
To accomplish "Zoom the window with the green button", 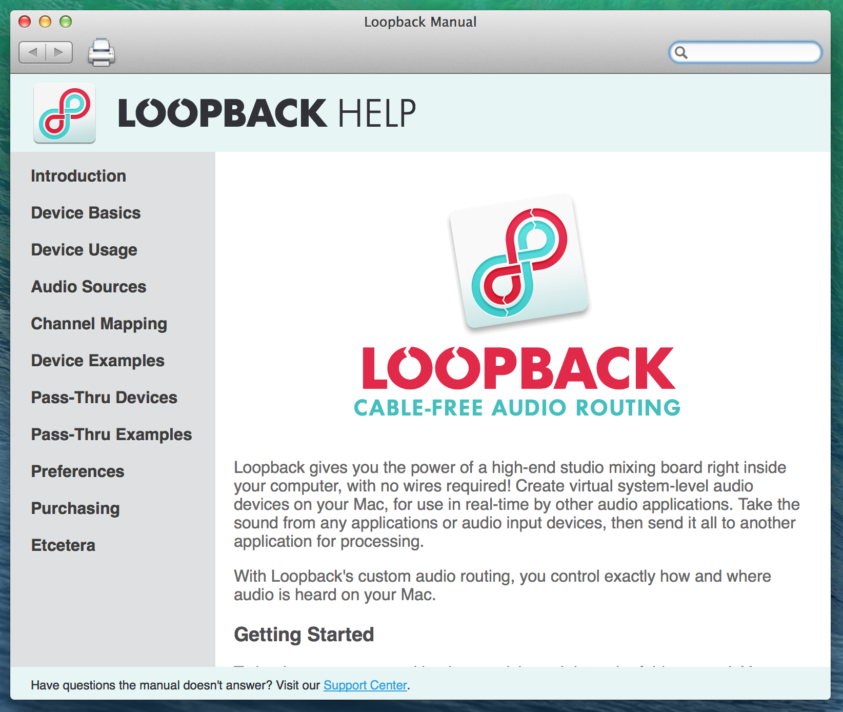I will pos(66,22).
